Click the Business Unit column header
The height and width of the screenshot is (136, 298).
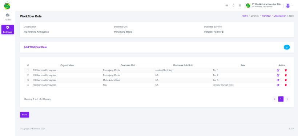pos(128,65)
